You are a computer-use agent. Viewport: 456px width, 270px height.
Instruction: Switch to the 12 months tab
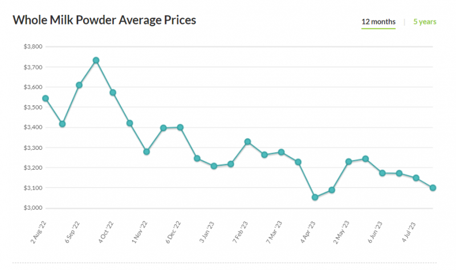coord(378,22)
